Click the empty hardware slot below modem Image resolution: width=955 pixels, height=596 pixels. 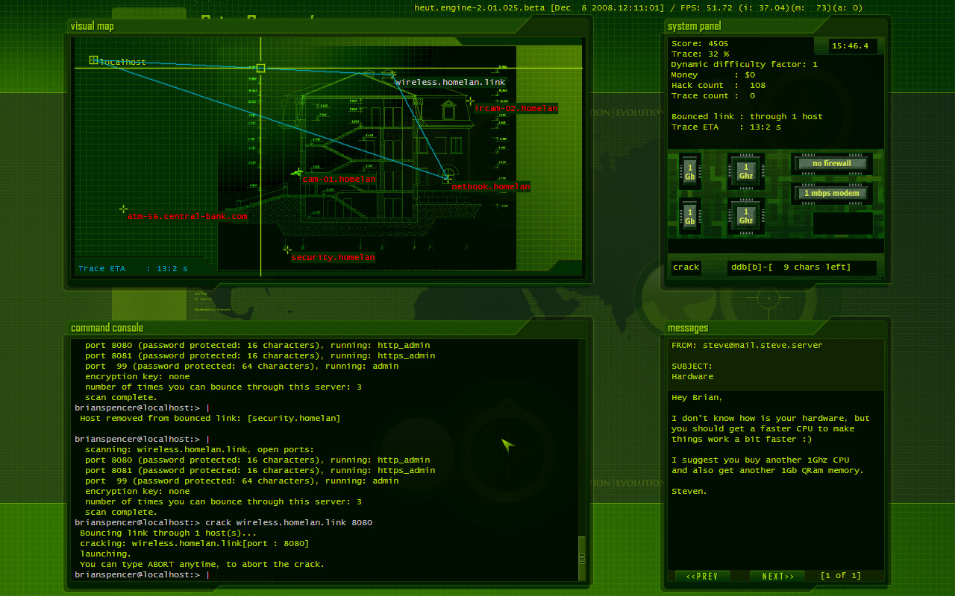tap(842, 223)
